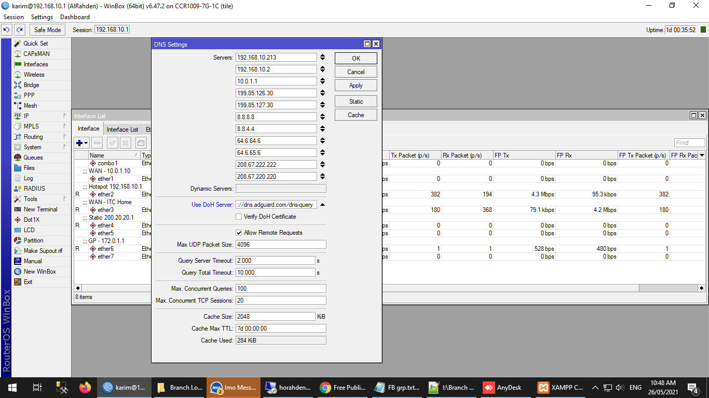Open the add interface dropdown arrow
709x398 pixels.
point(86,143)
